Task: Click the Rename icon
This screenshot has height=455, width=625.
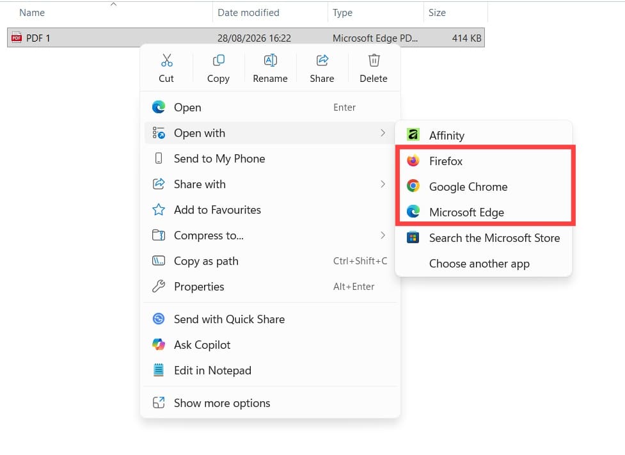Action: pos(270,60)
